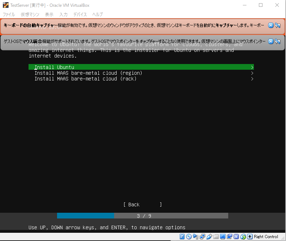
Task: Open the audio status icon
Action: click(x=195, y=237)
